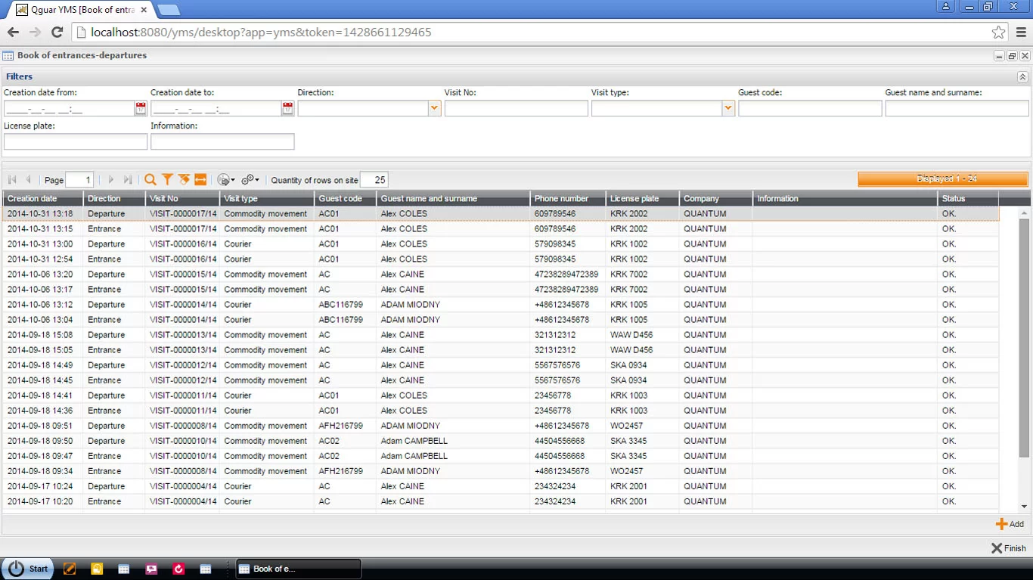Open the Visit type dropdown

[x=727, y=108]
